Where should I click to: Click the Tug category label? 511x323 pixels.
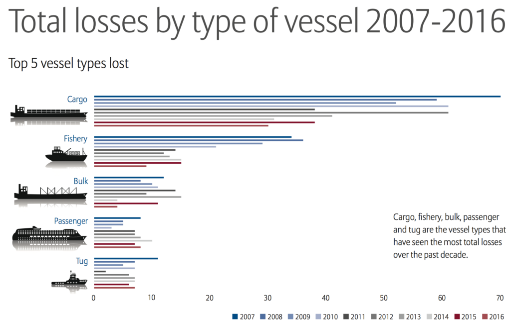pos(82,261)
